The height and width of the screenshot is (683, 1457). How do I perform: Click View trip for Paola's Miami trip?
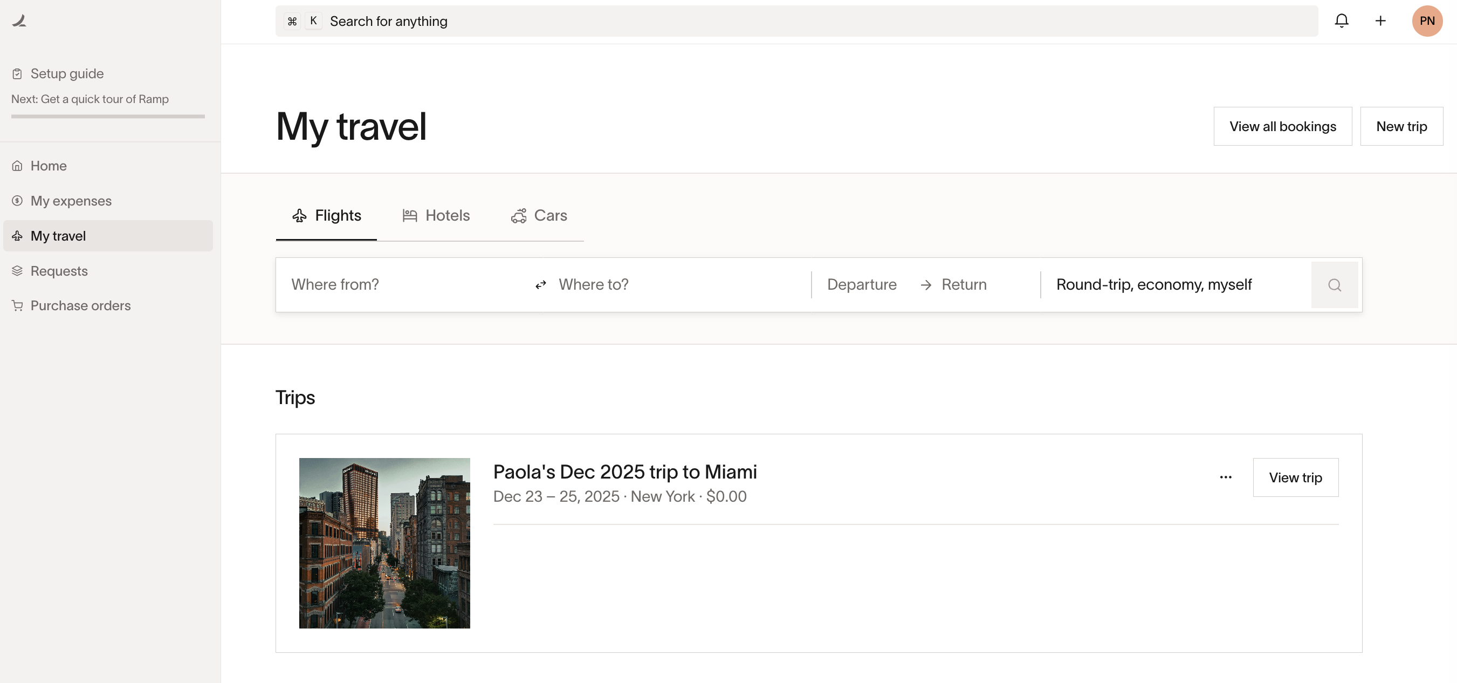point(1296,477)
